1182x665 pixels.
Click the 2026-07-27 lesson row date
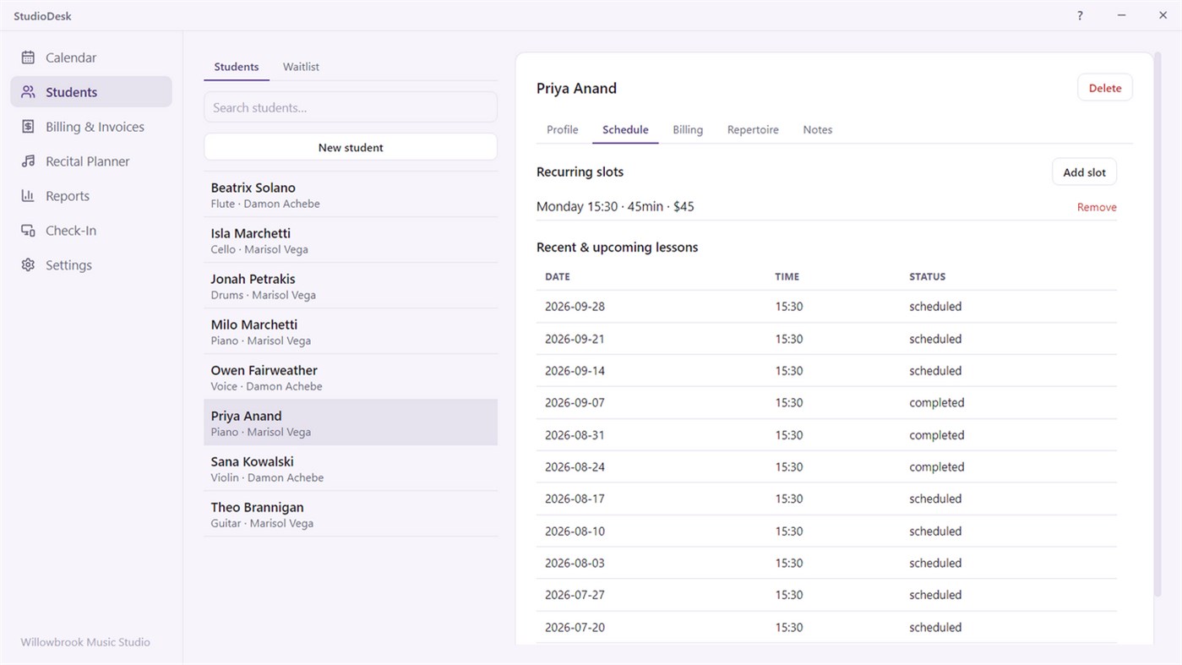point(575,595)
